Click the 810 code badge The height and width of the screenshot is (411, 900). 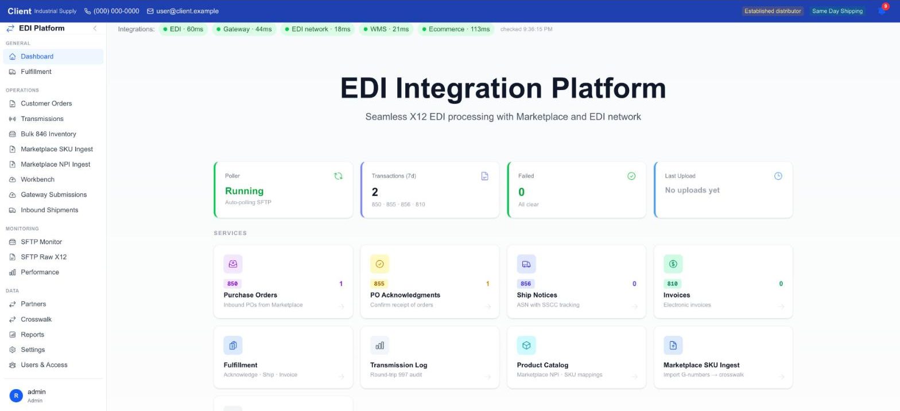point(673,284)
